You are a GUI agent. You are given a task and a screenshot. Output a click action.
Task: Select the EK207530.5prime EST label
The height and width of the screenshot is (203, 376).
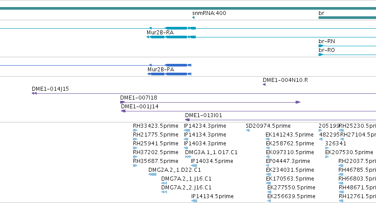coord(349,152)
